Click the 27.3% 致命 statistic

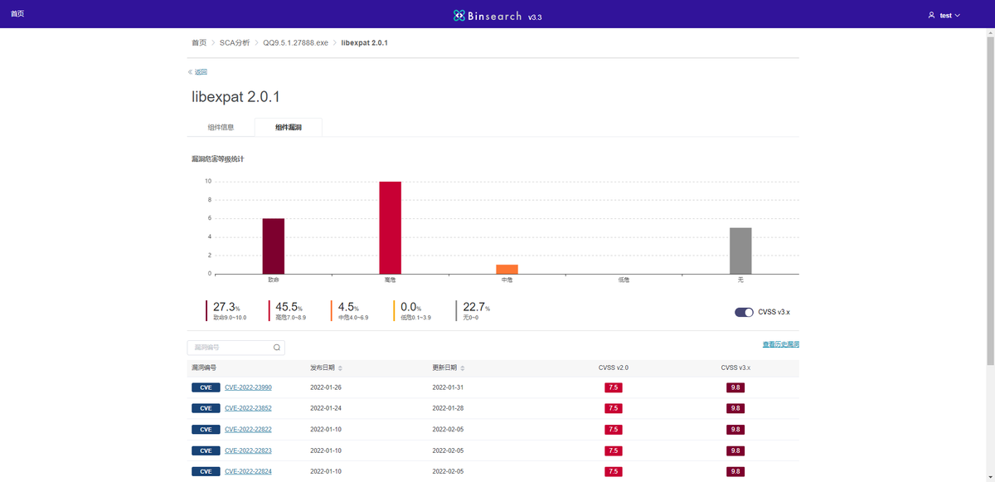pyautogui.click(x=226, y=311)
